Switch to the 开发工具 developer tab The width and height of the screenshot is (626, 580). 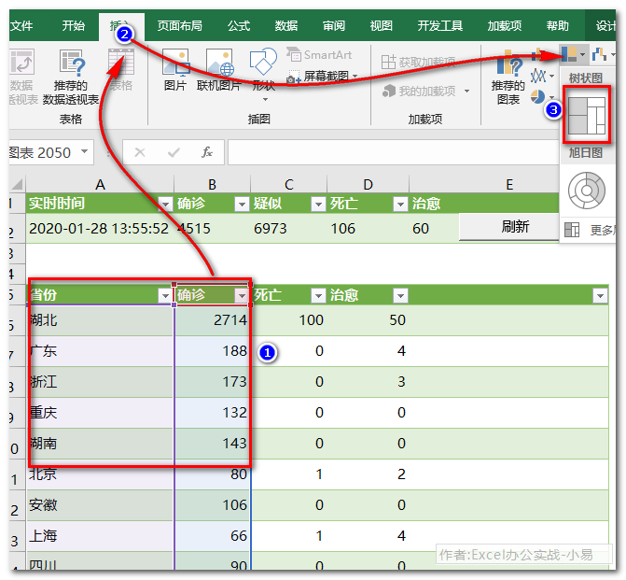click(440, 26)
